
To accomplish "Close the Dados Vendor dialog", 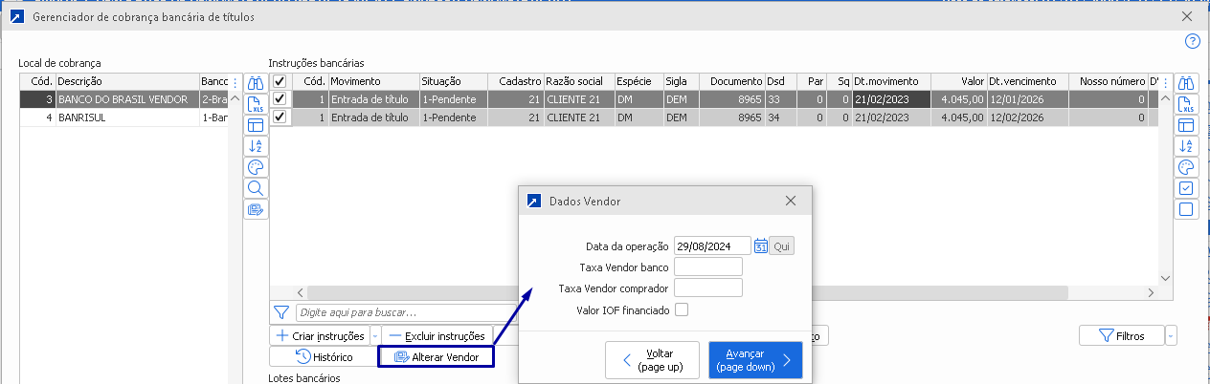I will 791,202.
